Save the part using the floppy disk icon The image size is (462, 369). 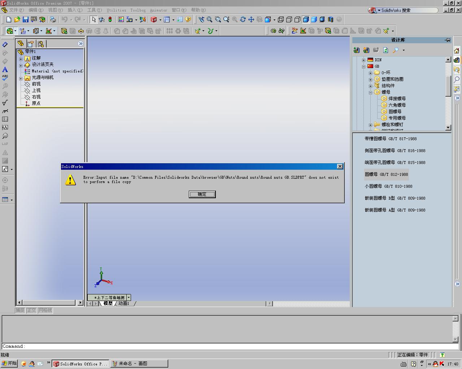point(25,19)
